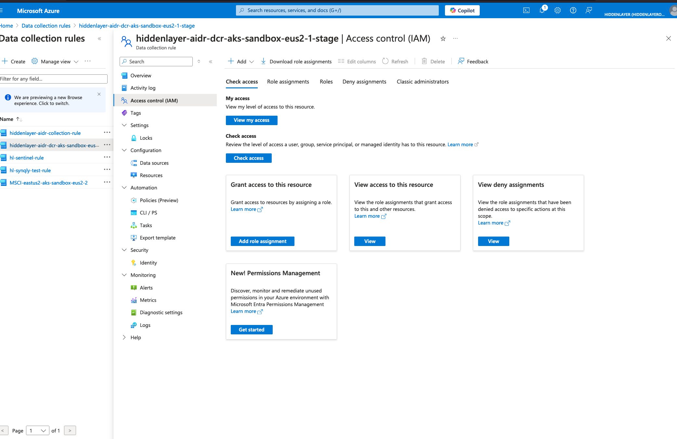This screenshot has width=677, height=439.
Task: Collapse the resource menu with double chevron
Action: pos(211,61)
